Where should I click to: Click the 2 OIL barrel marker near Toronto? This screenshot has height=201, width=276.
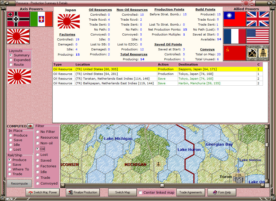click(x=238, y=178)
